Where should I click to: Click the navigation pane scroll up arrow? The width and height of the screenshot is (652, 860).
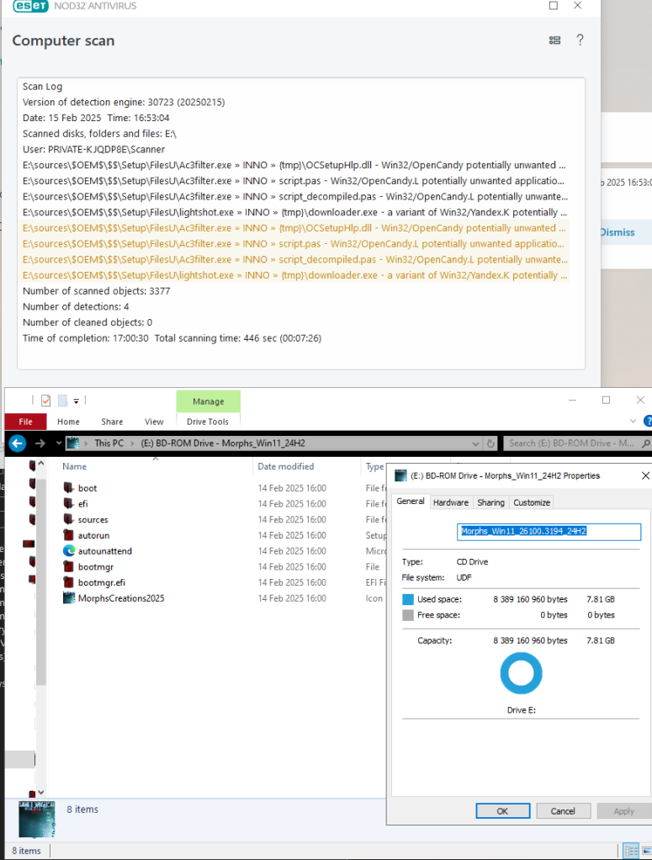click(41, 464)
